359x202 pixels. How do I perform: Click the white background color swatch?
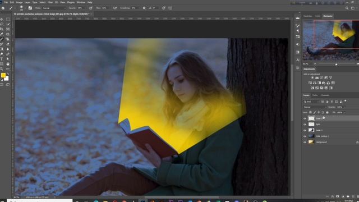[7, 79]
